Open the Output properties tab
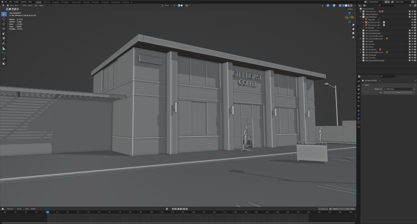This screenshot has width=417, height=224. tap(358, 90)
